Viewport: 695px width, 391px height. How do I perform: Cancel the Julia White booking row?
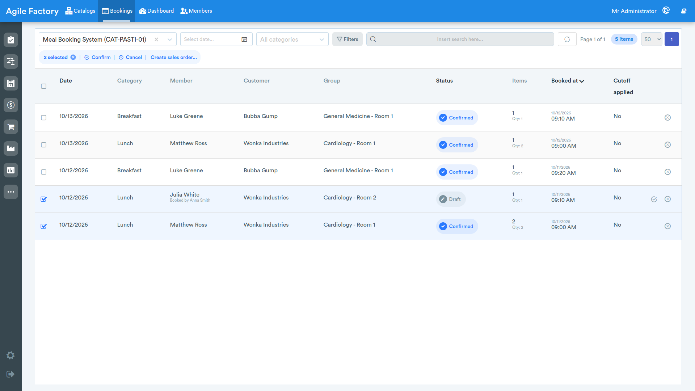tap(667, 199)
